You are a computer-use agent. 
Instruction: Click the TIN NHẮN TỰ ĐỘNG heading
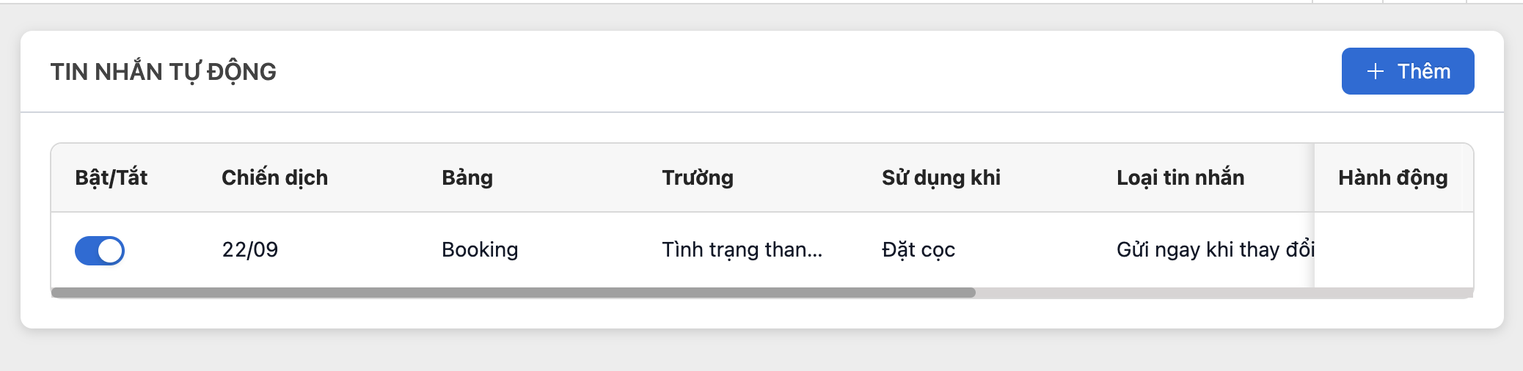coord(164,72)
